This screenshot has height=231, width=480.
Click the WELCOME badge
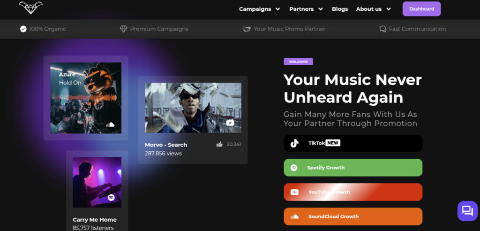[298, 62]
